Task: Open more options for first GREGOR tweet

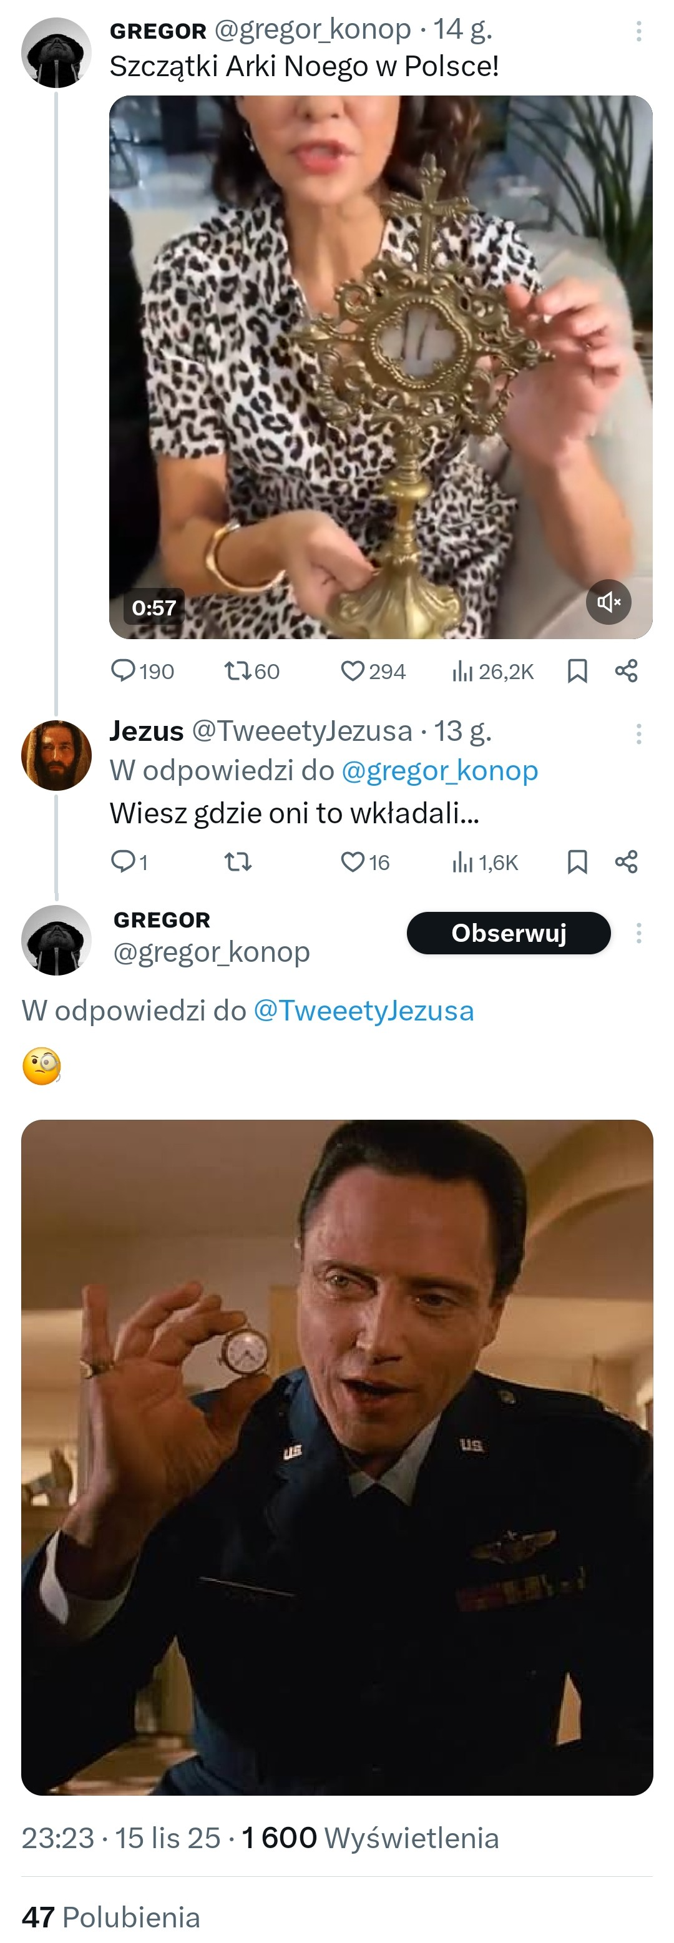Action: [x=638, y=31]
